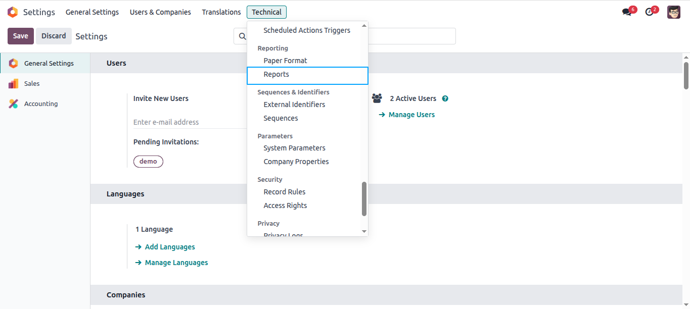690x309 pixels.
Task: Open the Translations menu
Action: point(221,12)
